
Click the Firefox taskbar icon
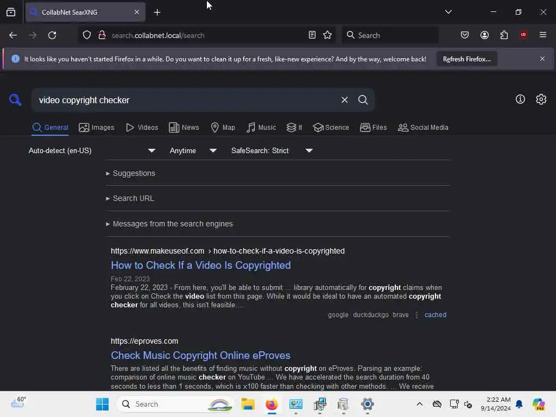[271, 404]
